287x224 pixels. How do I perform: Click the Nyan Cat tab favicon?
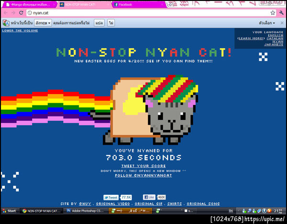(62, 5)
